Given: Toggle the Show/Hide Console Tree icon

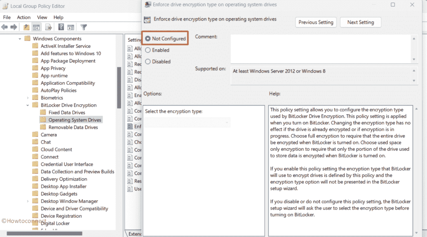Looking at the screenshot, I should 36,27.
